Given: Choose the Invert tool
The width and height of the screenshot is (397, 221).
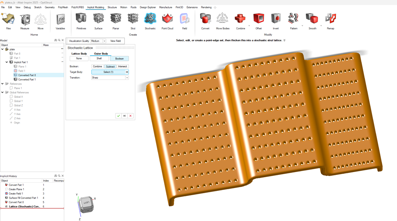Looking at the screenshot, I should (276, 21).
